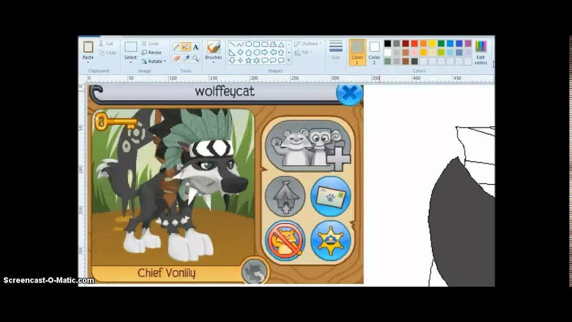
Task: Click the Copy button
Action: tap(107, 52)
